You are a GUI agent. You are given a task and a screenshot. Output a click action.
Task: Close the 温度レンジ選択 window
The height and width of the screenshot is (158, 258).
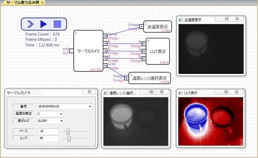[x=162, y=92]
